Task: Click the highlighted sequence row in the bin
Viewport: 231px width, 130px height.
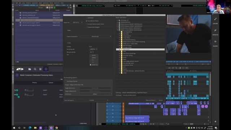Action: click(39, 20)
